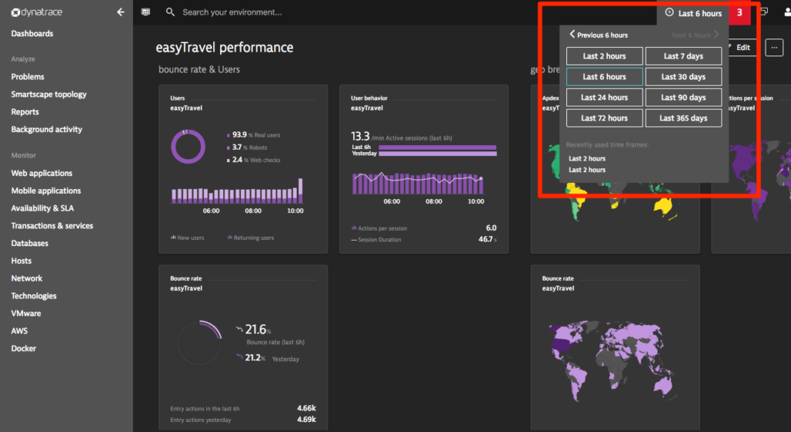
Task: Select the Last 365 days option
Action: point(684,118)
